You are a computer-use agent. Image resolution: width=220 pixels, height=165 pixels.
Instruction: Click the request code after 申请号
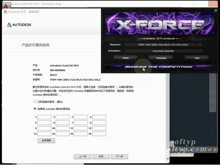tap(75, 80)
